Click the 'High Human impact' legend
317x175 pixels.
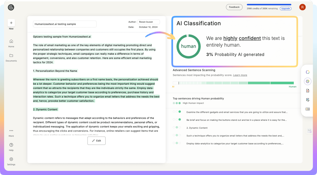pyautogui.click(x=193, y=103)
